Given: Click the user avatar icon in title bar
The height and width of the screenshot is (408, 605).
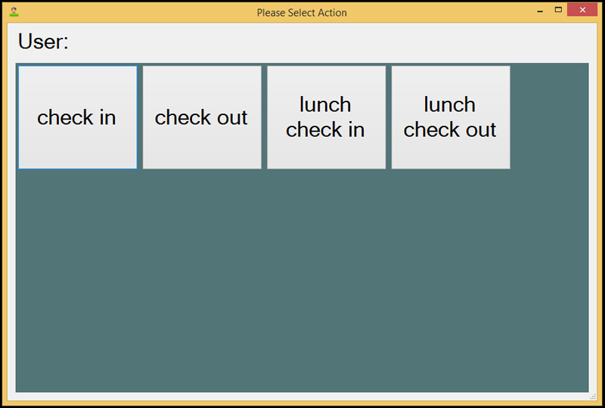Looking at the screenshot, I should click(x=14, y=12).
